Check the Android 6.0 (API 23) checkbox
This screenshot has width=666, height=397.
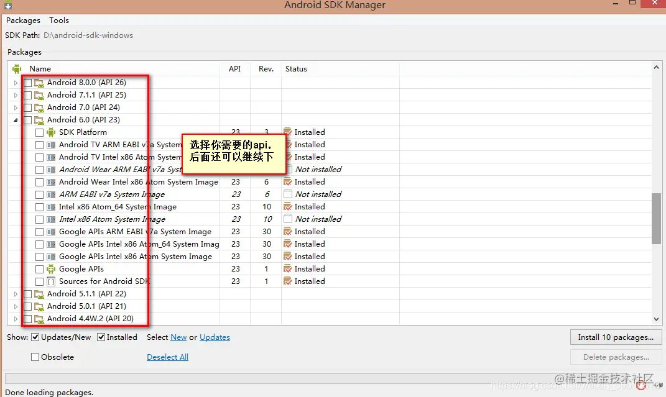pyautogui.click(x=27, y=120)
